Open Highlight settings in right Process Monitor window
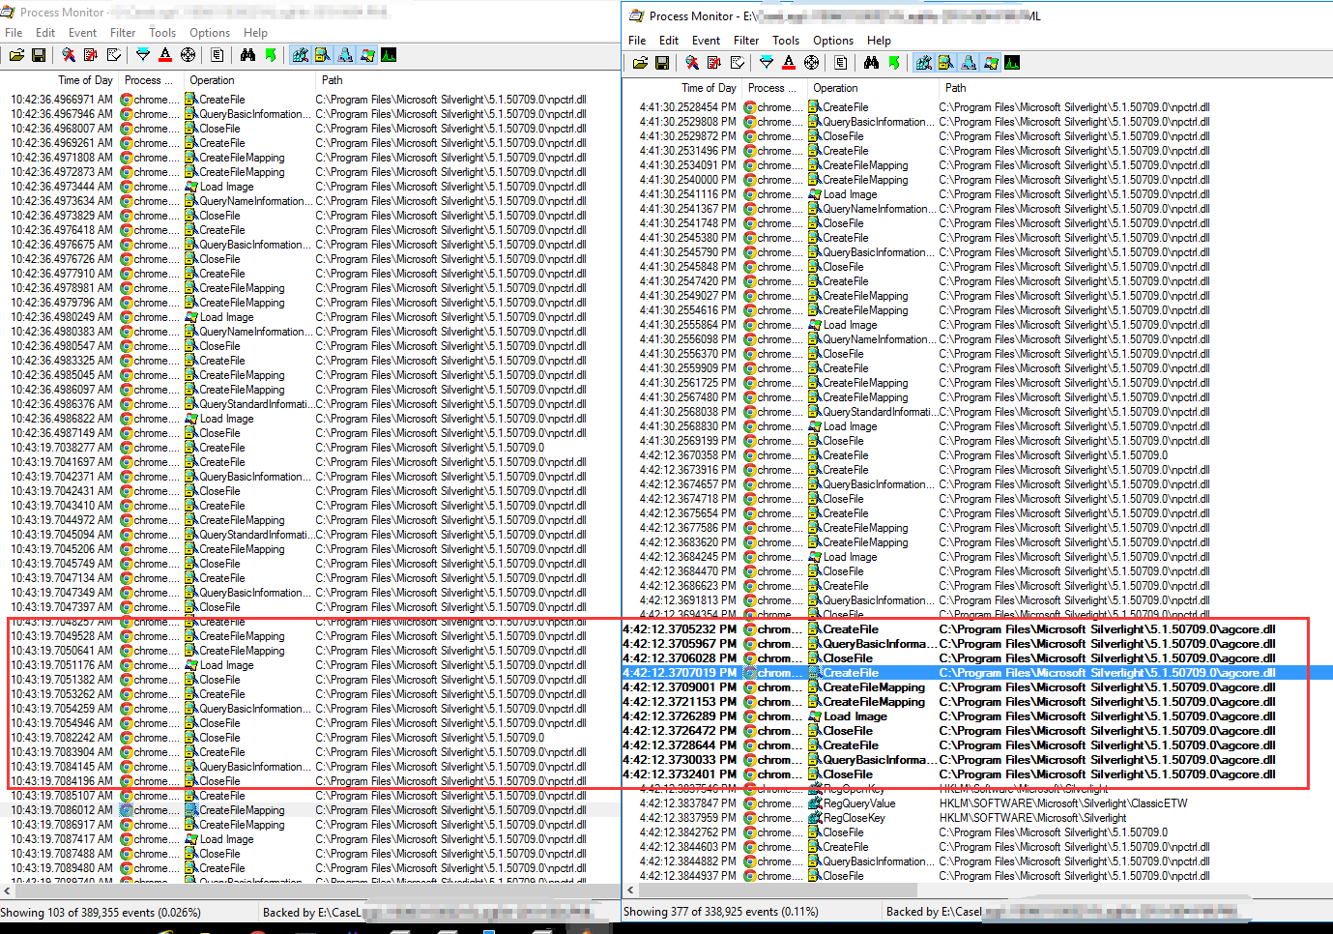 tap(789, 63)
